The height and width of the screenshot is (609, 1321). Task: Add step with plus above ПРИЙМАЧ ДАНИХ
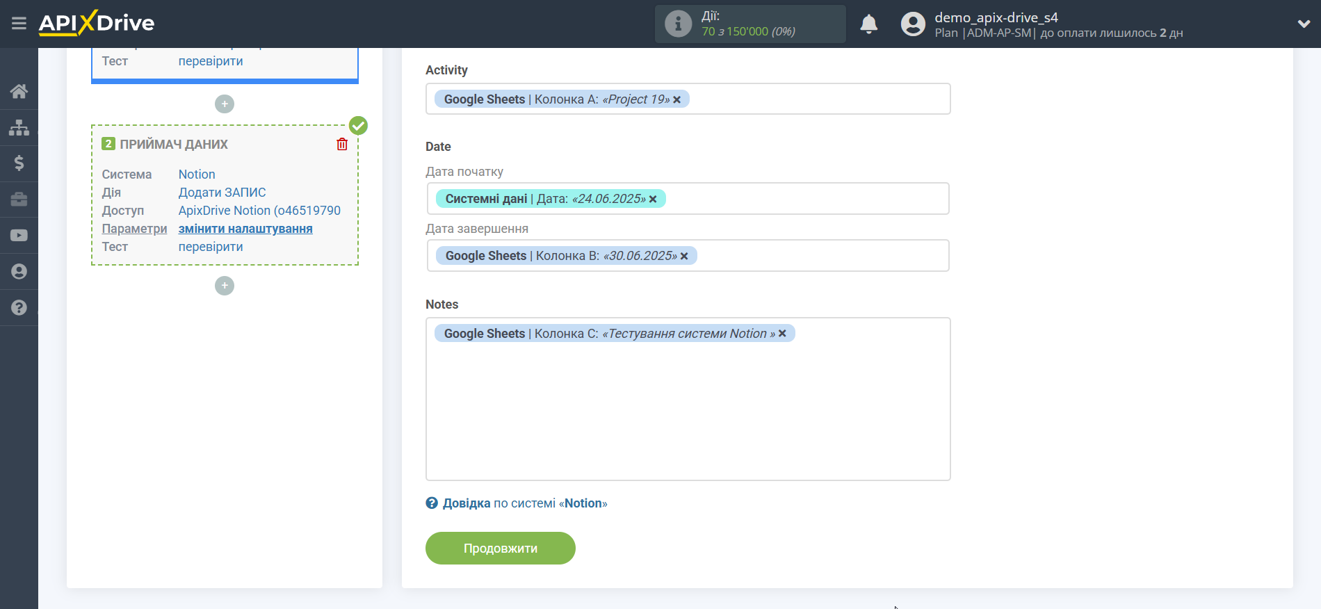[x=225, y=104]
